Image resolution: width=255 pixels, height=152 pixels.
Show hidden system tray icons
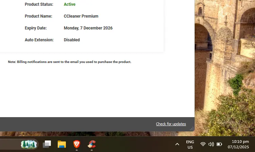[177, 144]
